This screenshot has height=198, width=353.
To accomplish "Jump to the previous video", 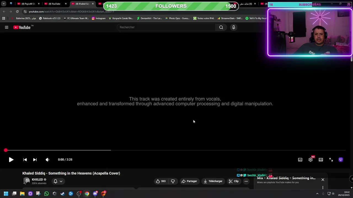I will (25, 159).
